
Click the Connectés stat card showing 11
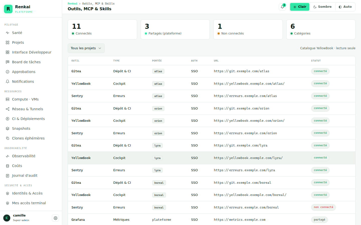(x=102, y=29)
